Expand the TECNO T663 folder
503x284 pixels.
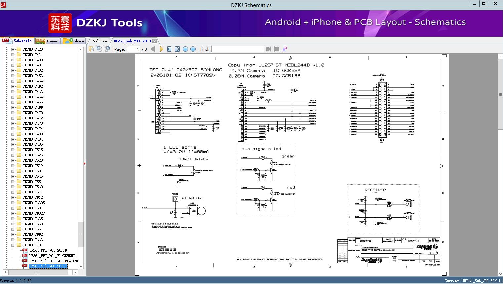point(13,240)
